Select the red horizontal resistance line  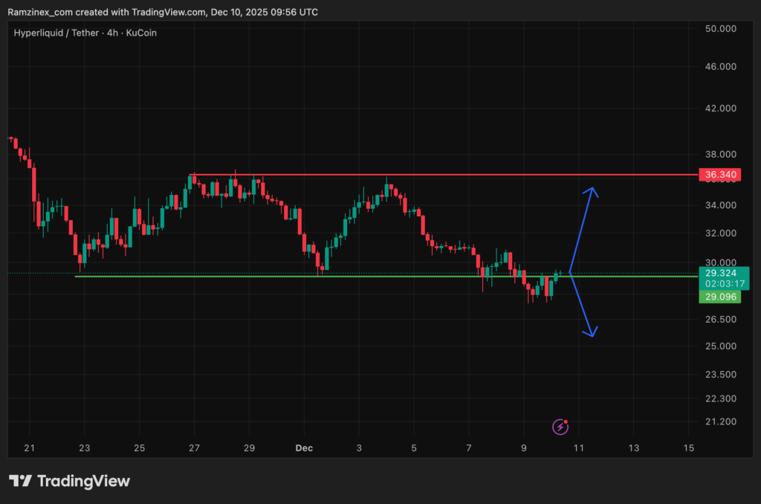[446, 175]
